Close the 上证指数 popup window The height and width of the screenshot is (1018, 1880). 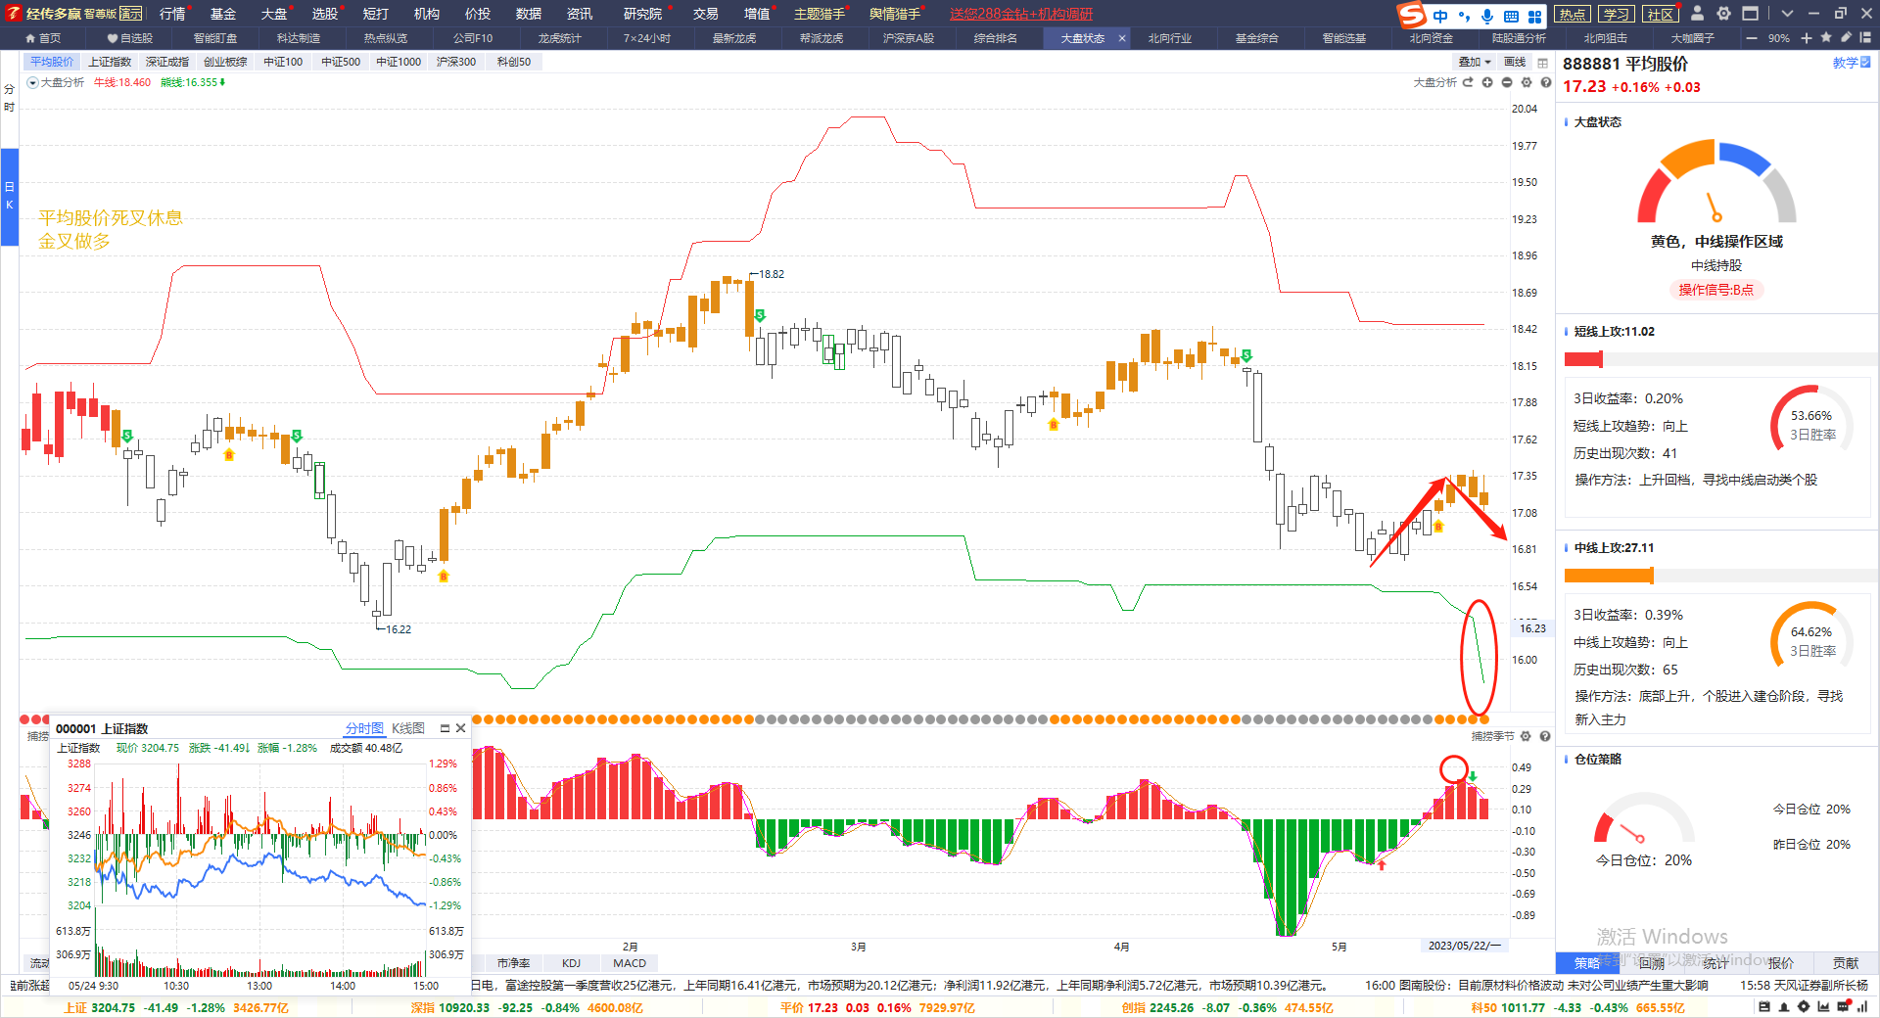(460, 728)
